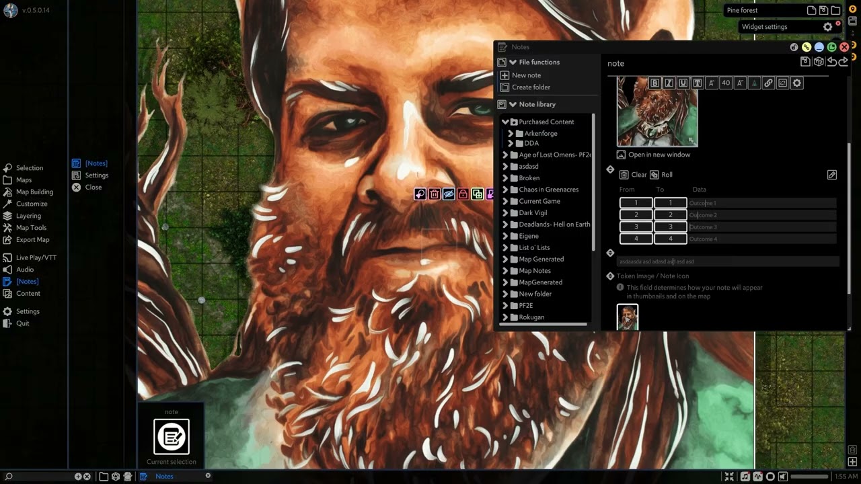Apply strikethrough text style in note editor

click(x=698, y=83)
